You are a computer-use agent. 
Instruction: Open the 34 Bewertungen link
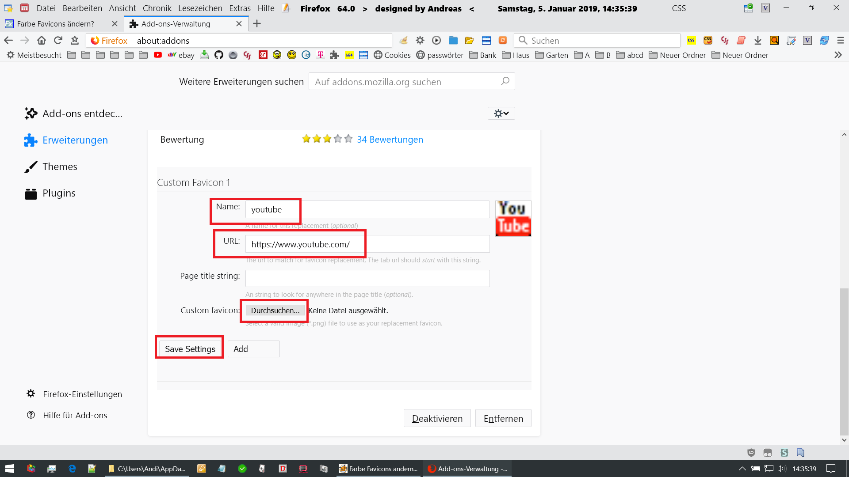pos(390,140)
